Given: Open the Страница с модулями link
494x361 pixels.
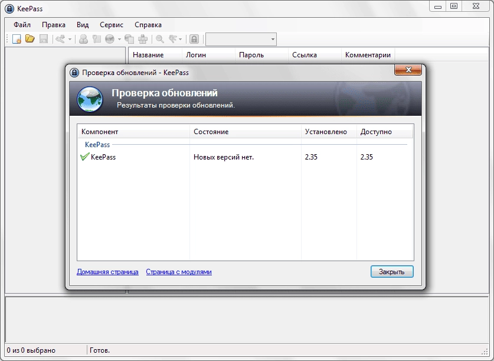Looking at the screenshot, I should (x=179, y=272).
